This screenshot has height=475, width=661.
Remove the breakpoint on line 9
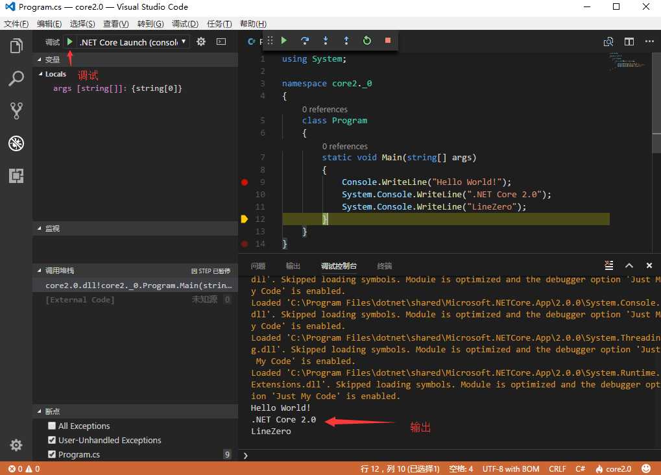point(245,182)
